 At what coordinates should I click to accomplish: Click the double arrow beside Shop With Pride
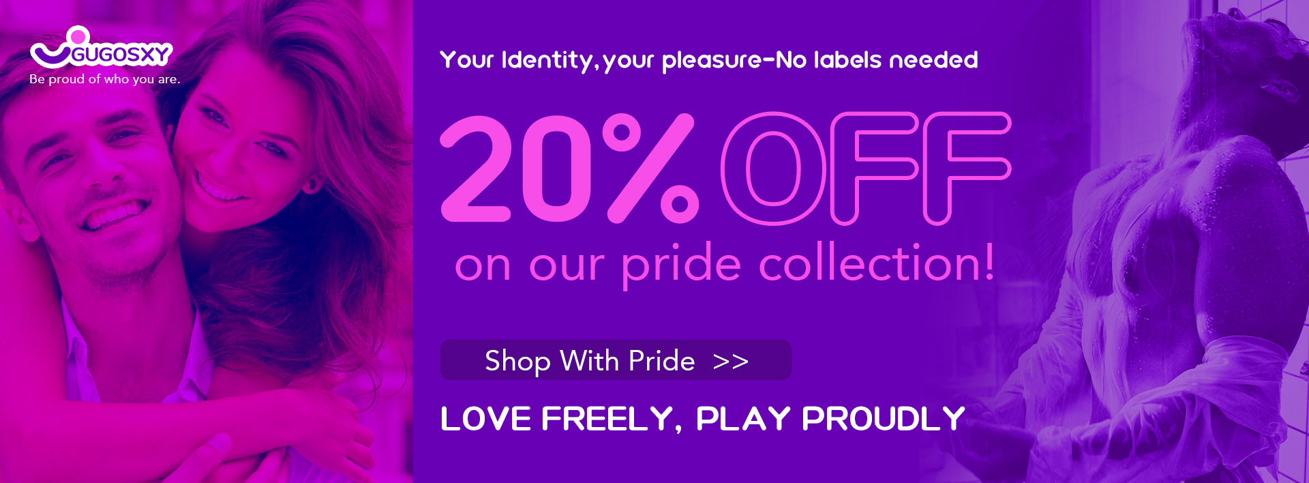coord(730,362)
